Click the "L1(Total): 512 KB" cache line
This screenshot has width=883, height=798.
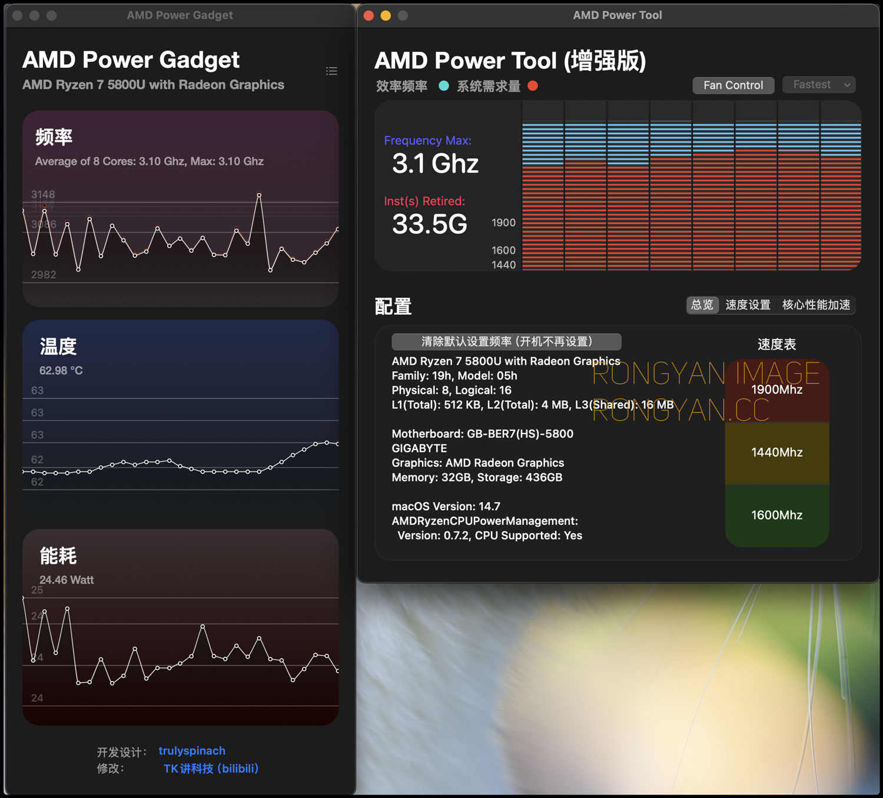[x=533, y=405]
